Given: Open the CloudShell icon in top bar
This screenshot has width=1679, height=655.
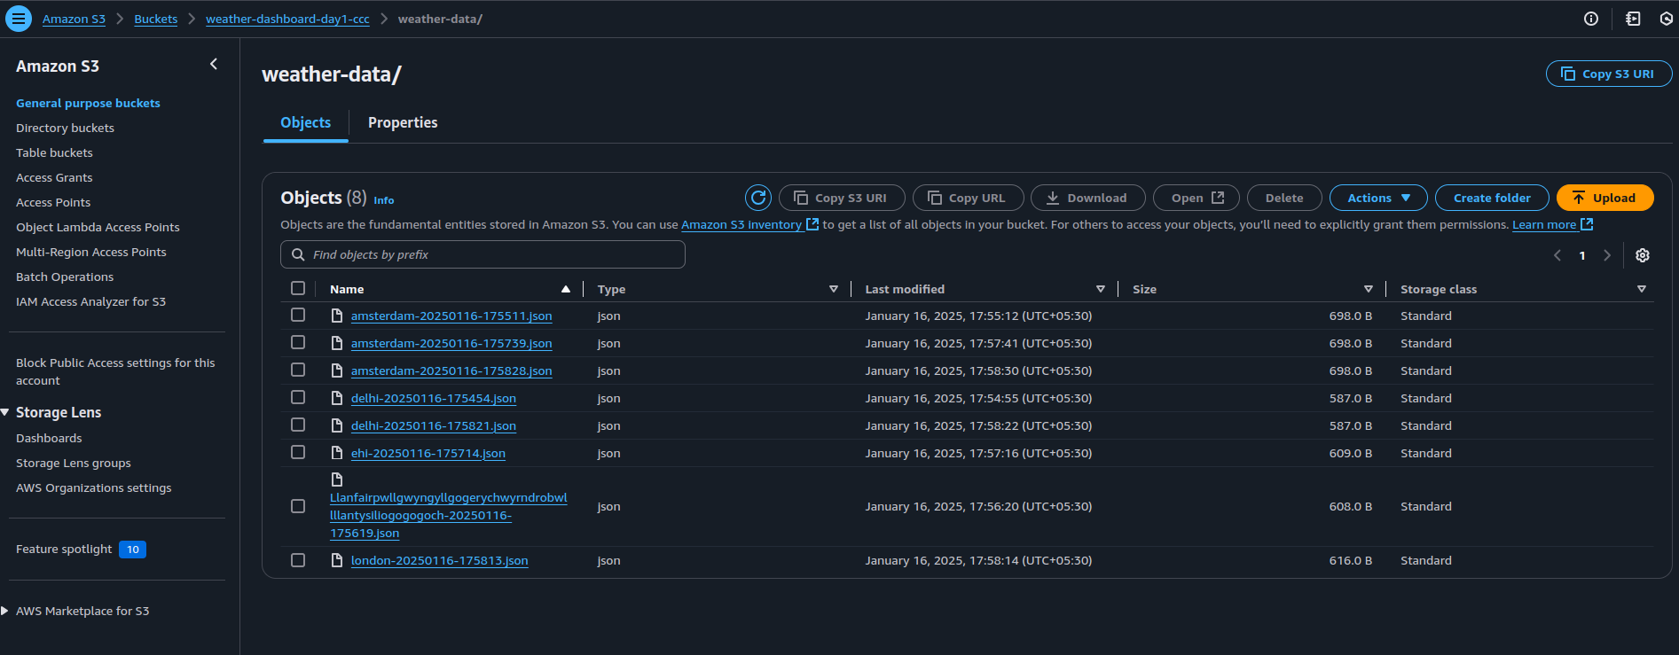Looking at the screenshot, I should pos(1632,19).
